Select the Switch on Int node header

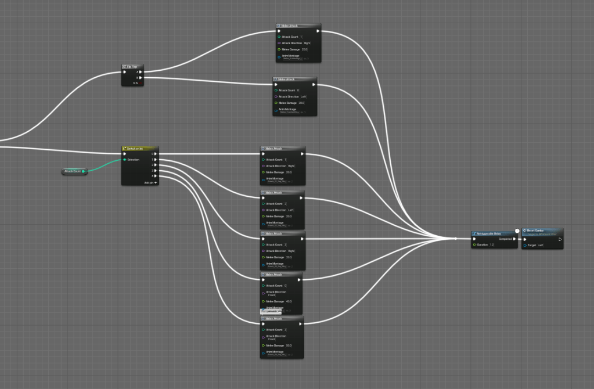tap(139, 149)
